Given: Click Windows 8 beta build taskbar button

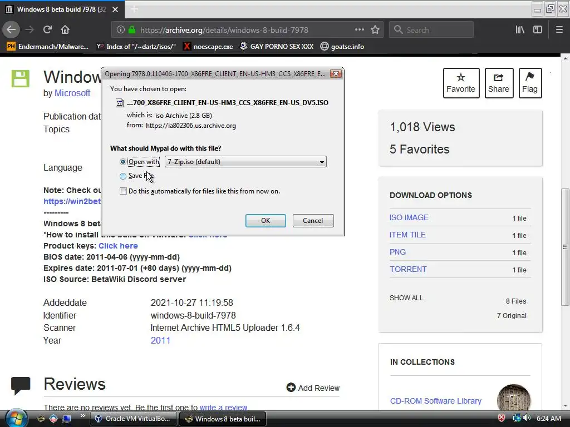Looking at the screenshot, I should pyautogui.click(x=223, y=419).
